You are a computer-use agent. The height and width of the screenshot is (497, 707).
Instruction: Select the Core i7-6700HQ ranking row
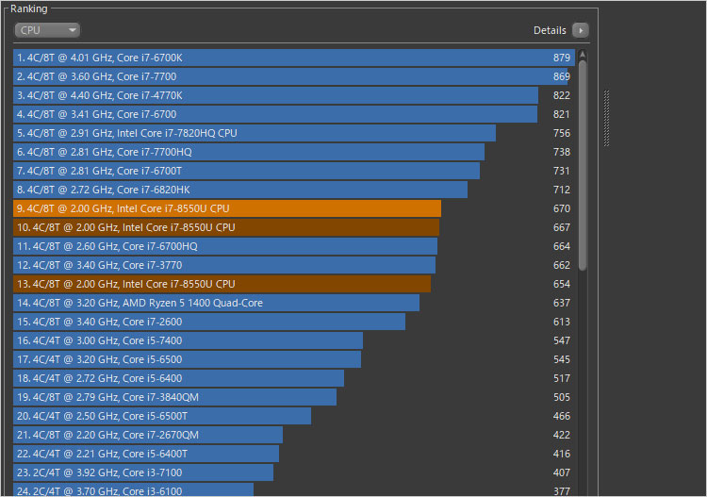coord(294,246)
